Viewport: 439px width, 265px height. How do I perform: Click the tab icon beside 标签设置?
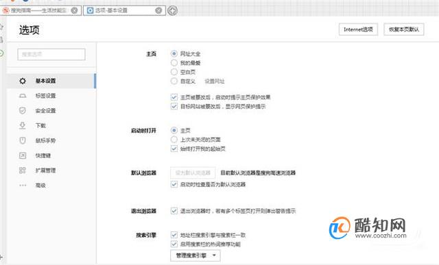click(x=23, y=96)
